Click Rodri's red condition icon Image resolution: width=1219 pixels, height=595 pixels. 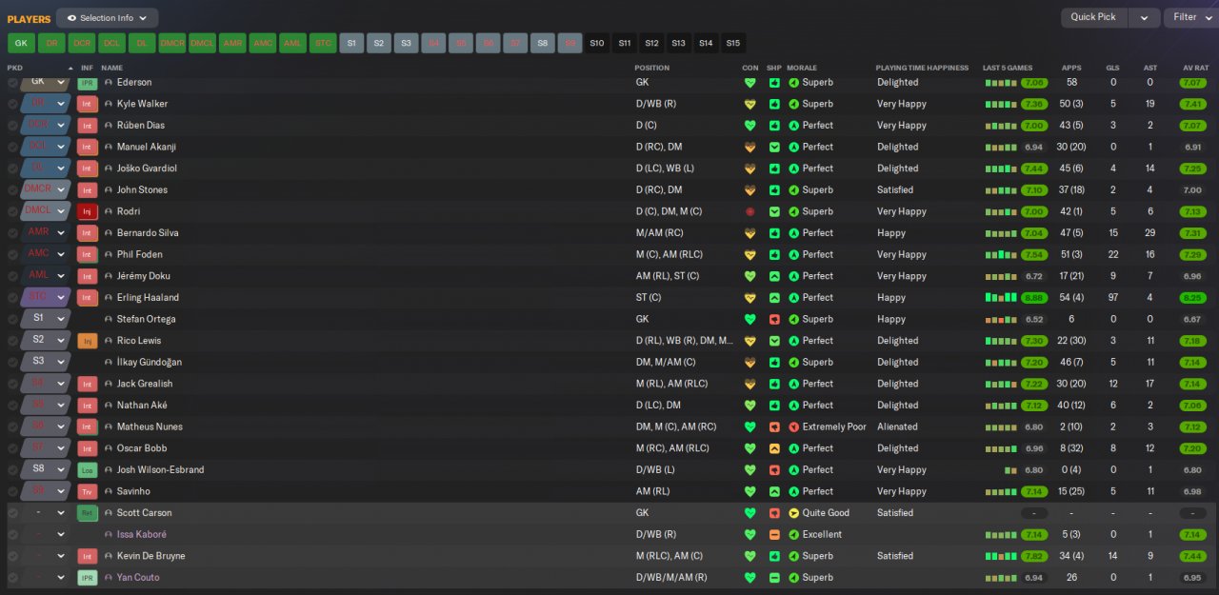[749, 211]
